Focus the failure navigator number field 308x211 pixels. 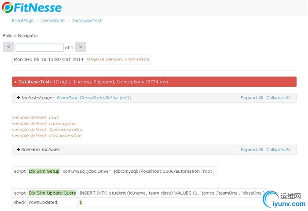point(40,47)
